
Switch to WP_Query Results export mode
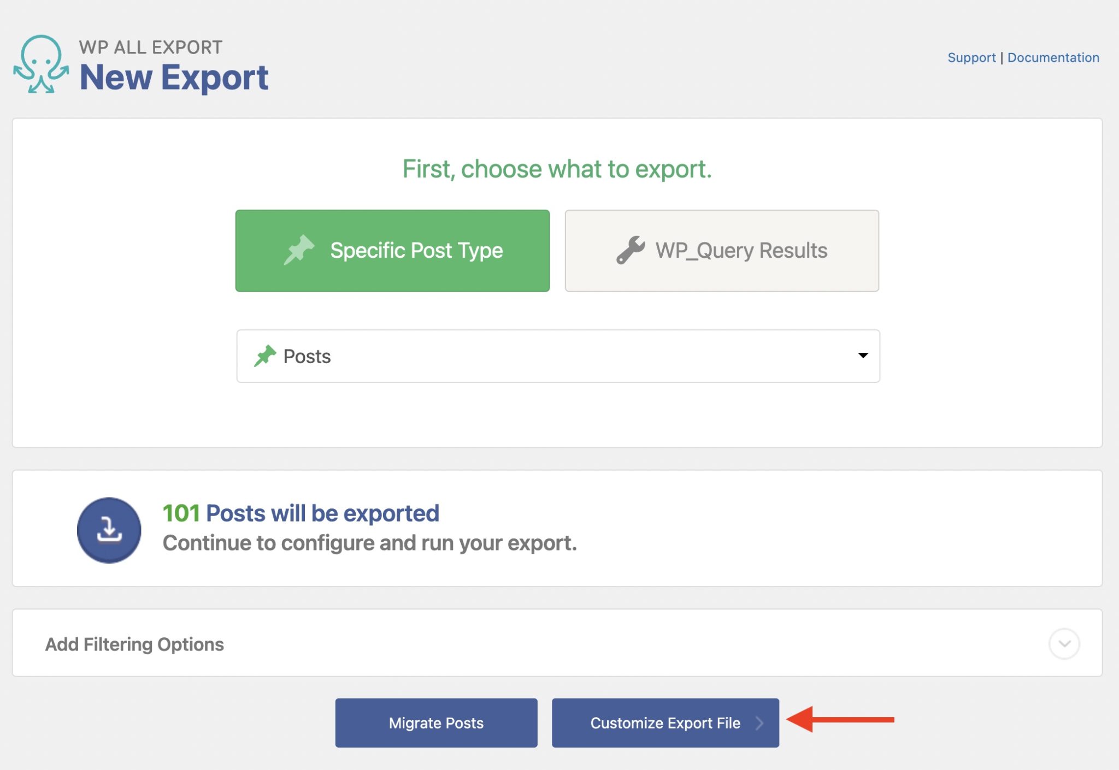(721, 250)
